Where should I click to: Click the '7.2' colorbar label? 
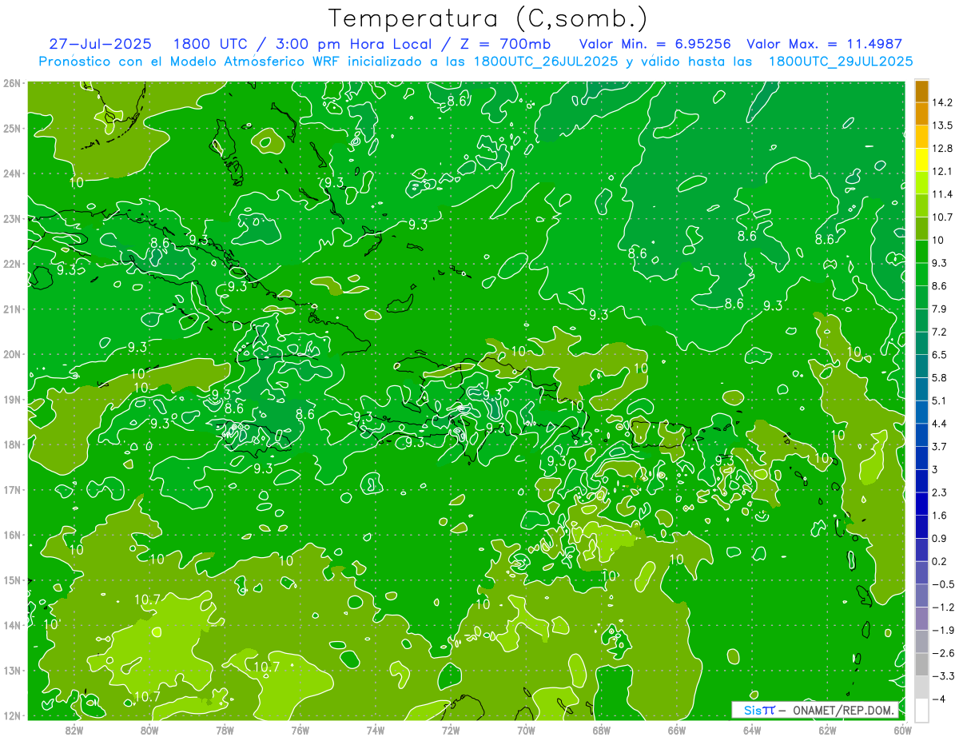click(x=940, y=332)
